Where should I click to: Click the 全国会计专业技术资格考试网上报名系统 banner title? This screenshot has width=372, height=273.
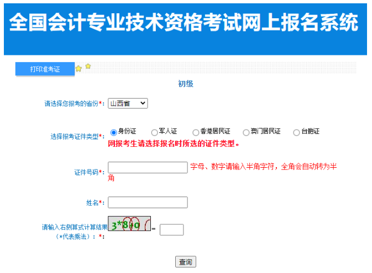[x=184, y=22]
